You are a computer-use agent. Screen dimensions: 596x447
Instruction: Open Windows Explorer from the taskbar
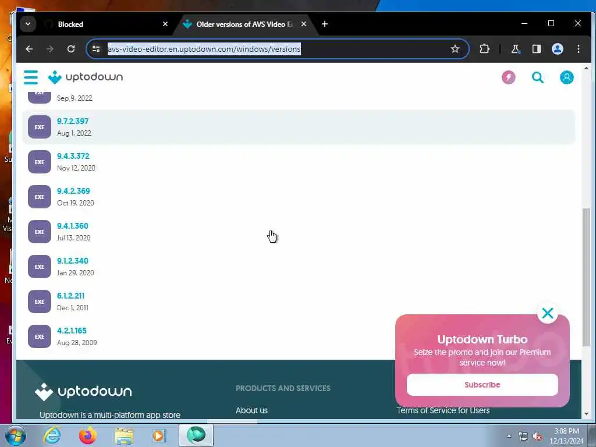[x=124, y=436]
